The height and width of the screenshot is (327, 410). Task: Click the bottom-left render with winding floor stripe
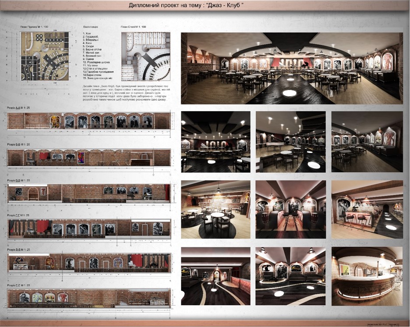point(216,275)
